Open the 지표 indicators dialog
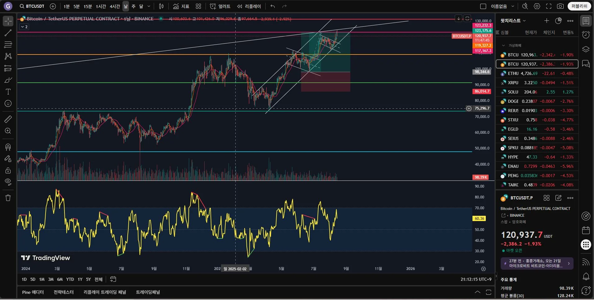The height and width of the screenshot is (300, 594). click(x=181, y=6)
